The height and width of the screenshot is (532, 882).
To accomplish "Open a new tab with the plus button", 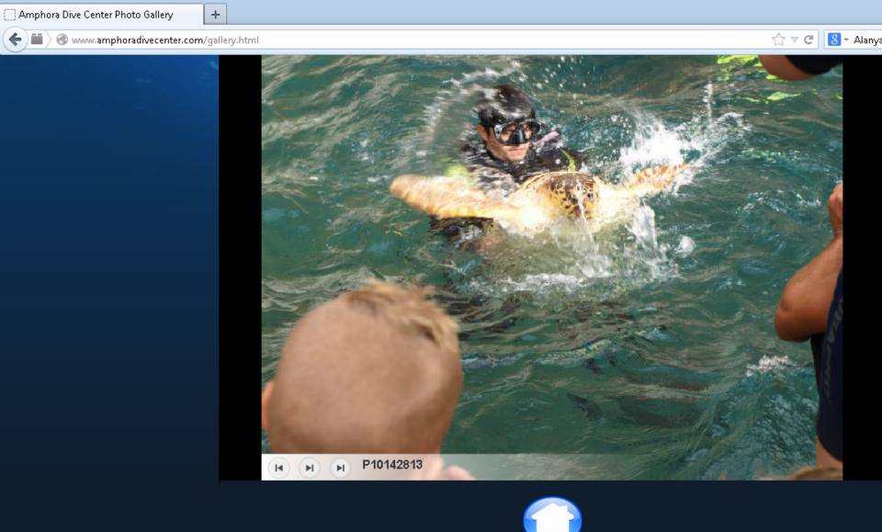I will (215, 14).
